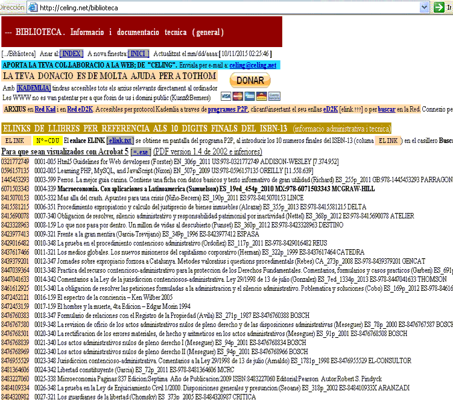453x400 pixels.
Task: Select elink number 1445453293
Action: point(15,180)
